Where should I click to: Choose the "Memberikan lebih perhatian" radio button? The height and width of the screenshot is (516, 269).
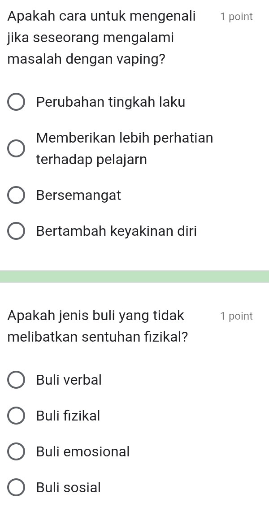point(16,149)
